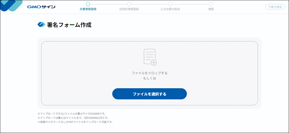Screen dimensions: 289x133
Task: Click the GMOサイン logo
Action: [x=41, y=7]
